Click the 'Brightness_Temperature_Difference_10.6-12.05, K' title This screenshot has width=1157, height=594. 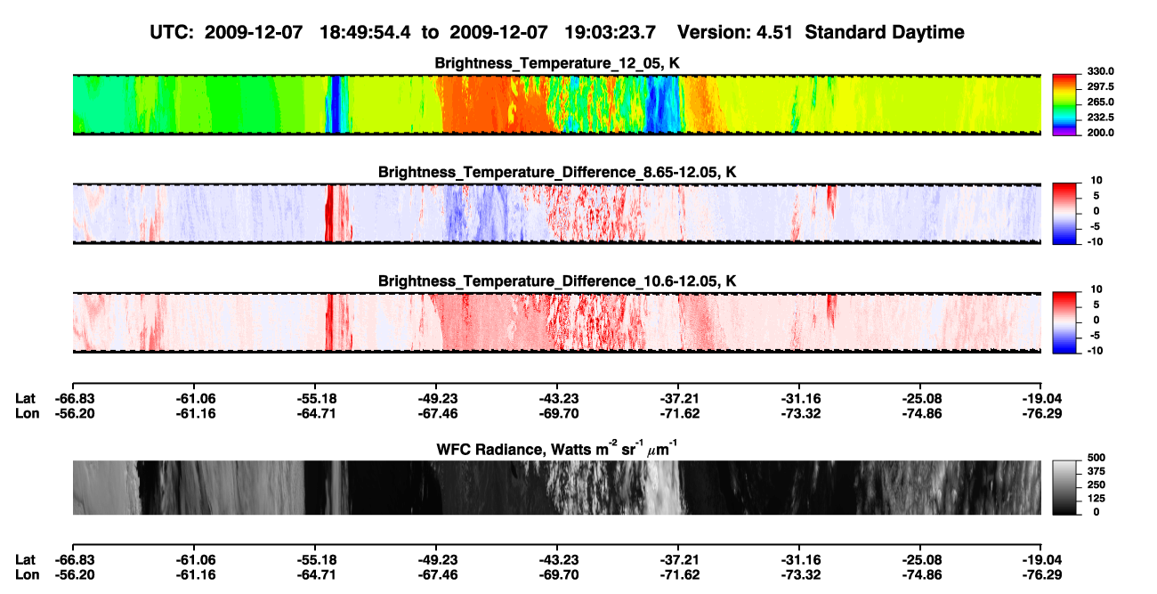[557, 281]
